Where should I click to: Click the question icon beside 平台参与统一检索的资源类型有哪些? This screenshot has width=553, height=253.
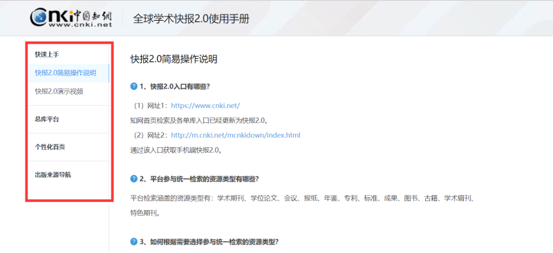click(x=133, y=179)
